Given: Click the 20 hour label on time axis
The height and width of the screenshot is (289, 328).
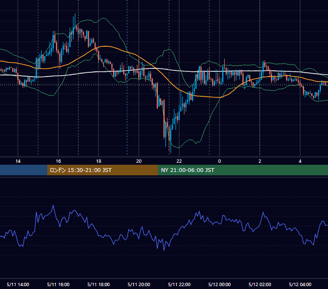Looking at the screenshot, I should pyautogui.click(x=139, y=161).
